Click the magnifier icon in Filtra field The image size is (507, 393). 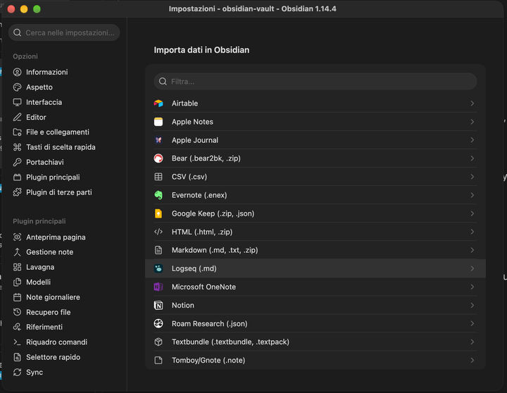point(163,82)
